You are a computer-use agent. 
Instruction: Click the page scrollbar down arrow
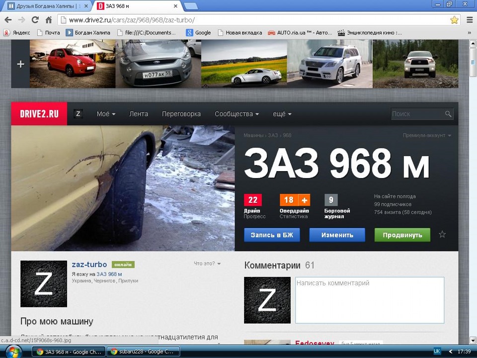click(x=473, y=340)
